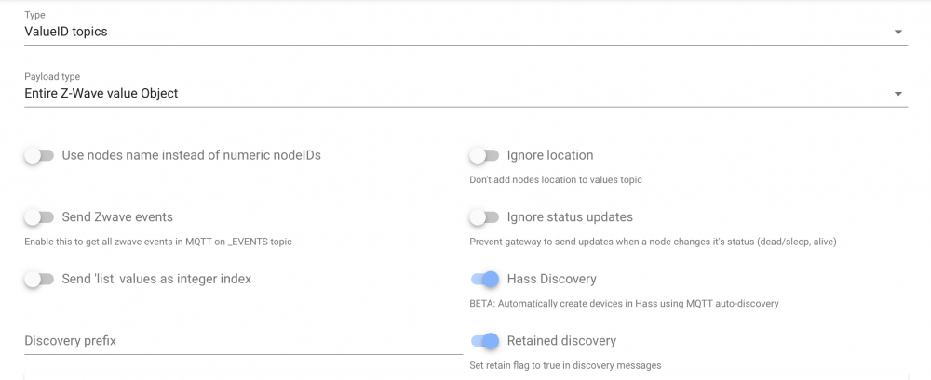Screen dimensions: 931x380
Task: Expand the Payload type dropdown arrow
Action: pos(898,94)
